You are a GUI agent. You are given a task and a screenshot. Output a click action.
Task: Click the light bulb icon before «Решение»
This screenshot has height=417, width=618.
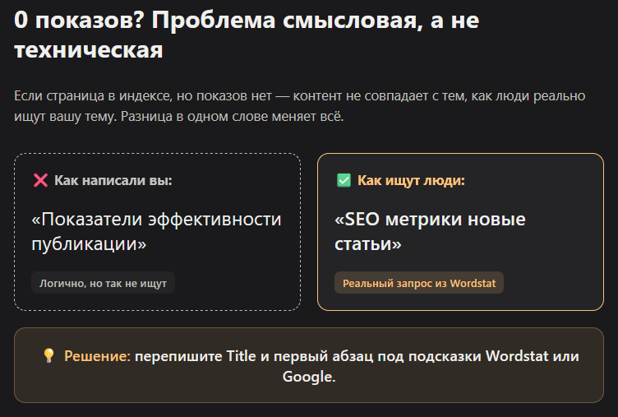click(x=48, y=355)
